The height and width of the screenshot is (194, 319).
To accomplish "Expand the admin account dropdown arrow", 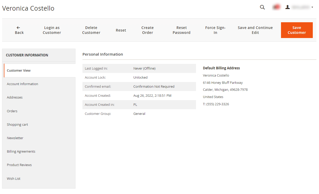I will 312,7.
